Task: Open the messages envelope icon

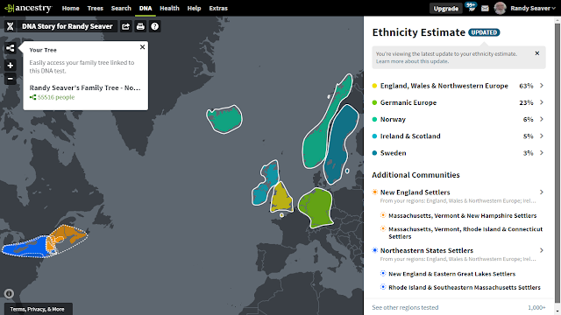Action: pyautogui.click(x=485, y=8)
